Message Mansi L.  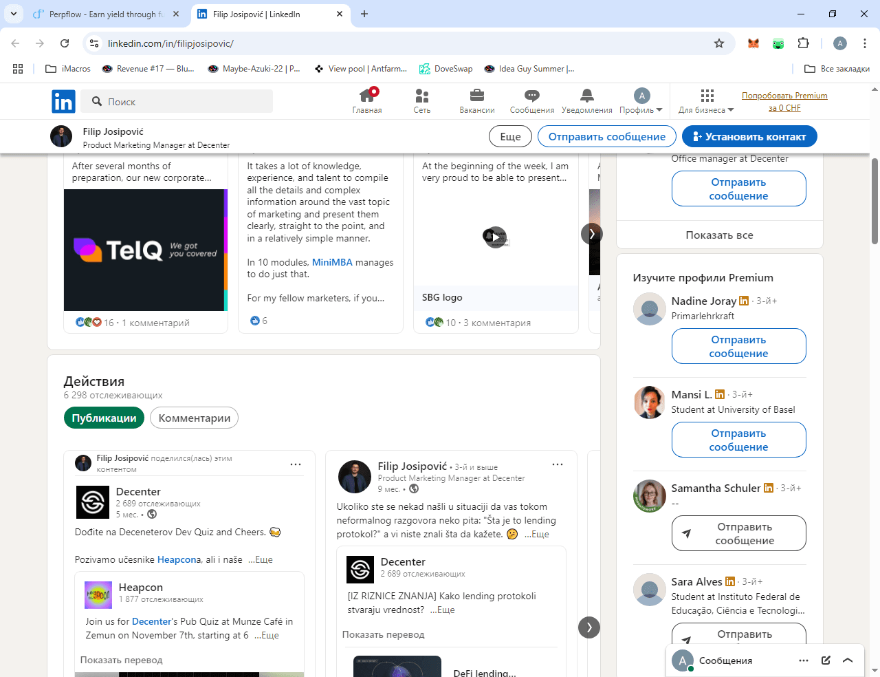(738, 440)
